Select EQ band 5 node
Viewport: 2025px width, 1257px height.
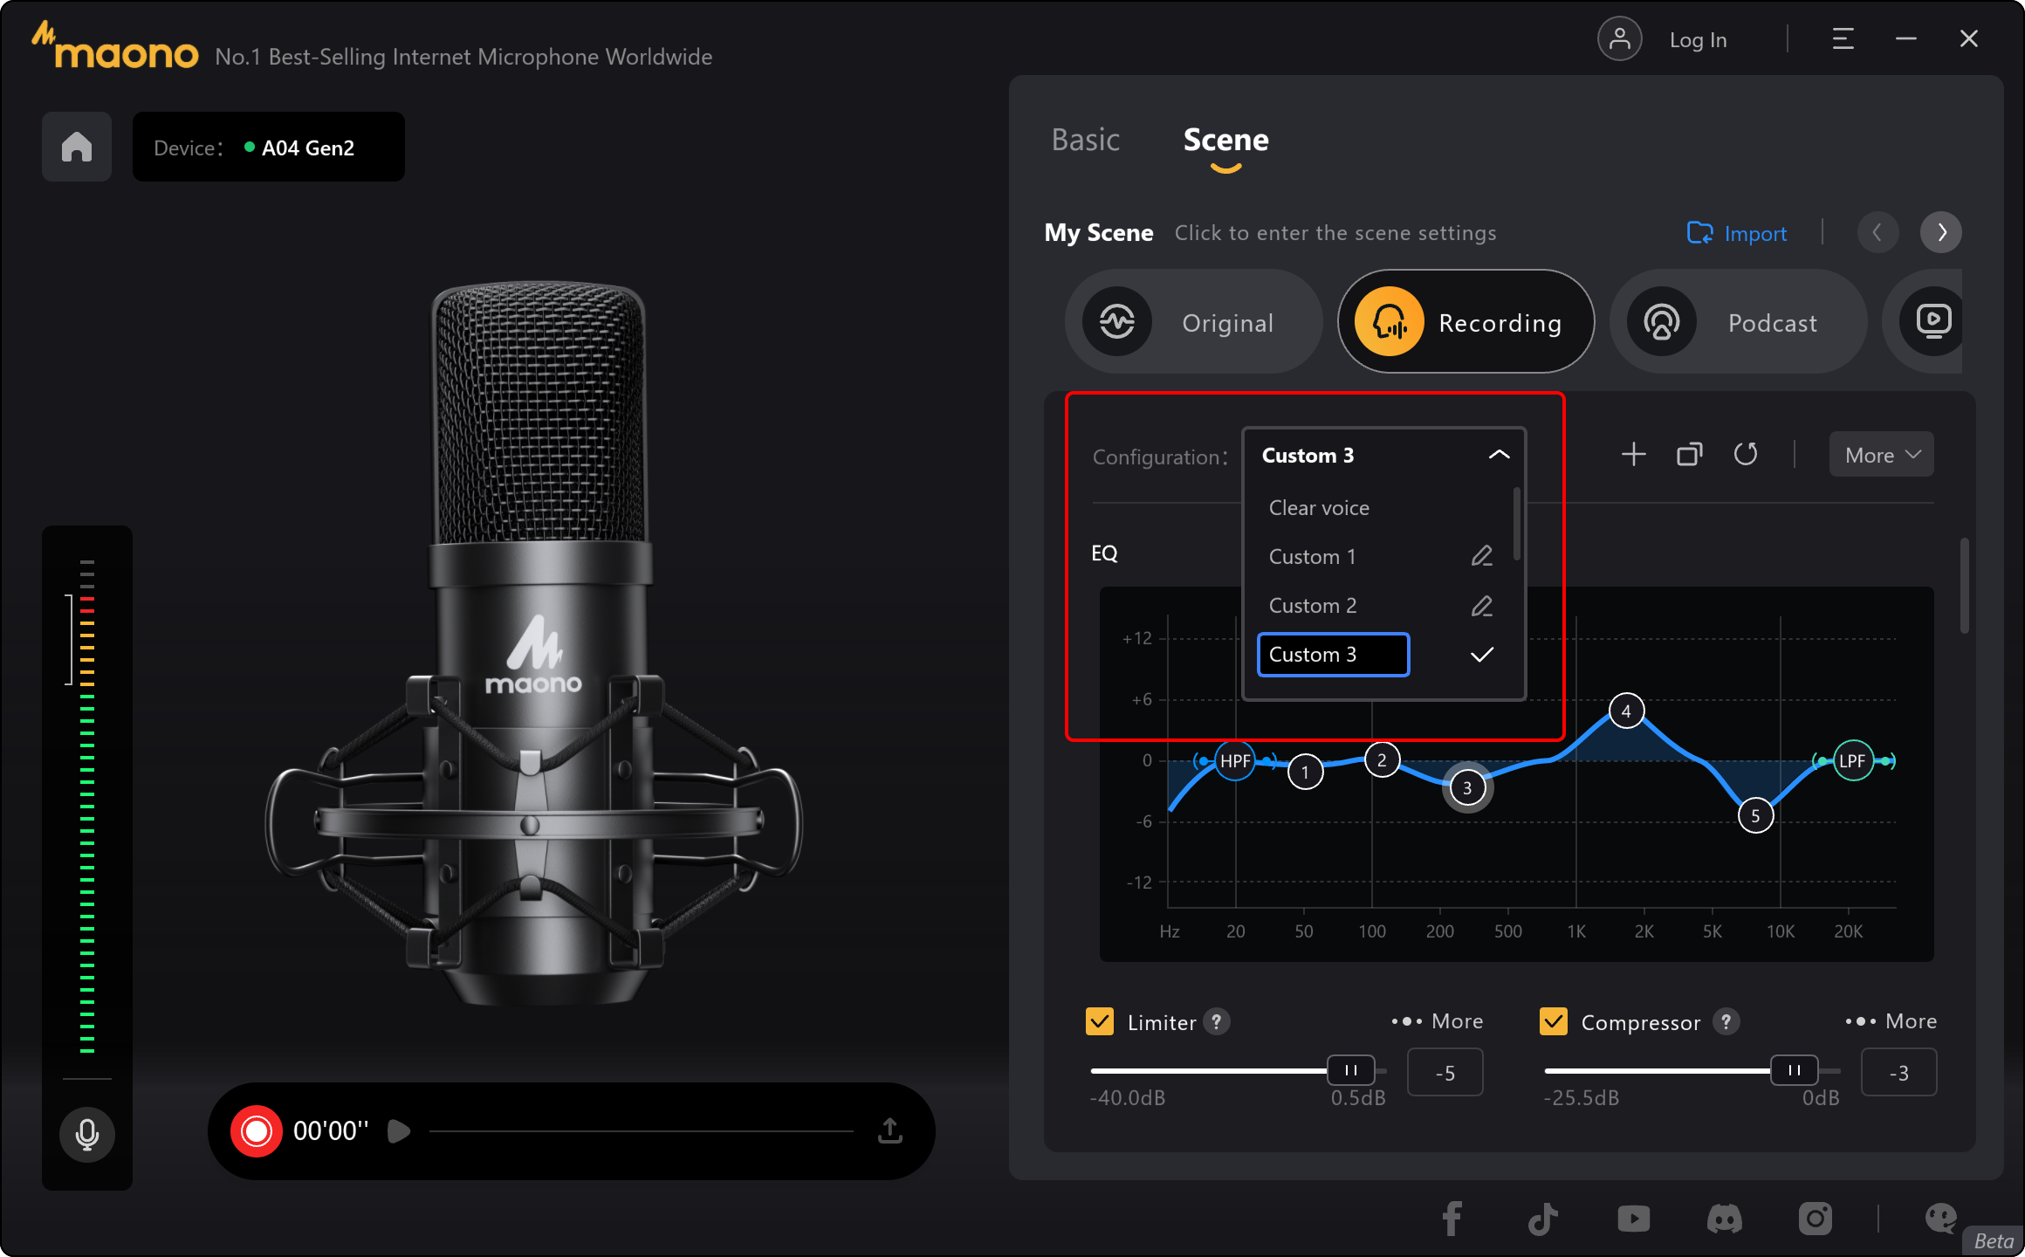[1755, 816]
